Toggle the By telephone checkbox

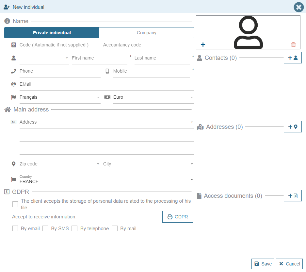pos(74,229)
